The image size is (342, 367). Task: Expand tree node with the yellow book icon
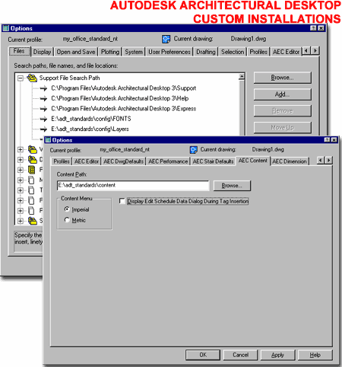21,170
